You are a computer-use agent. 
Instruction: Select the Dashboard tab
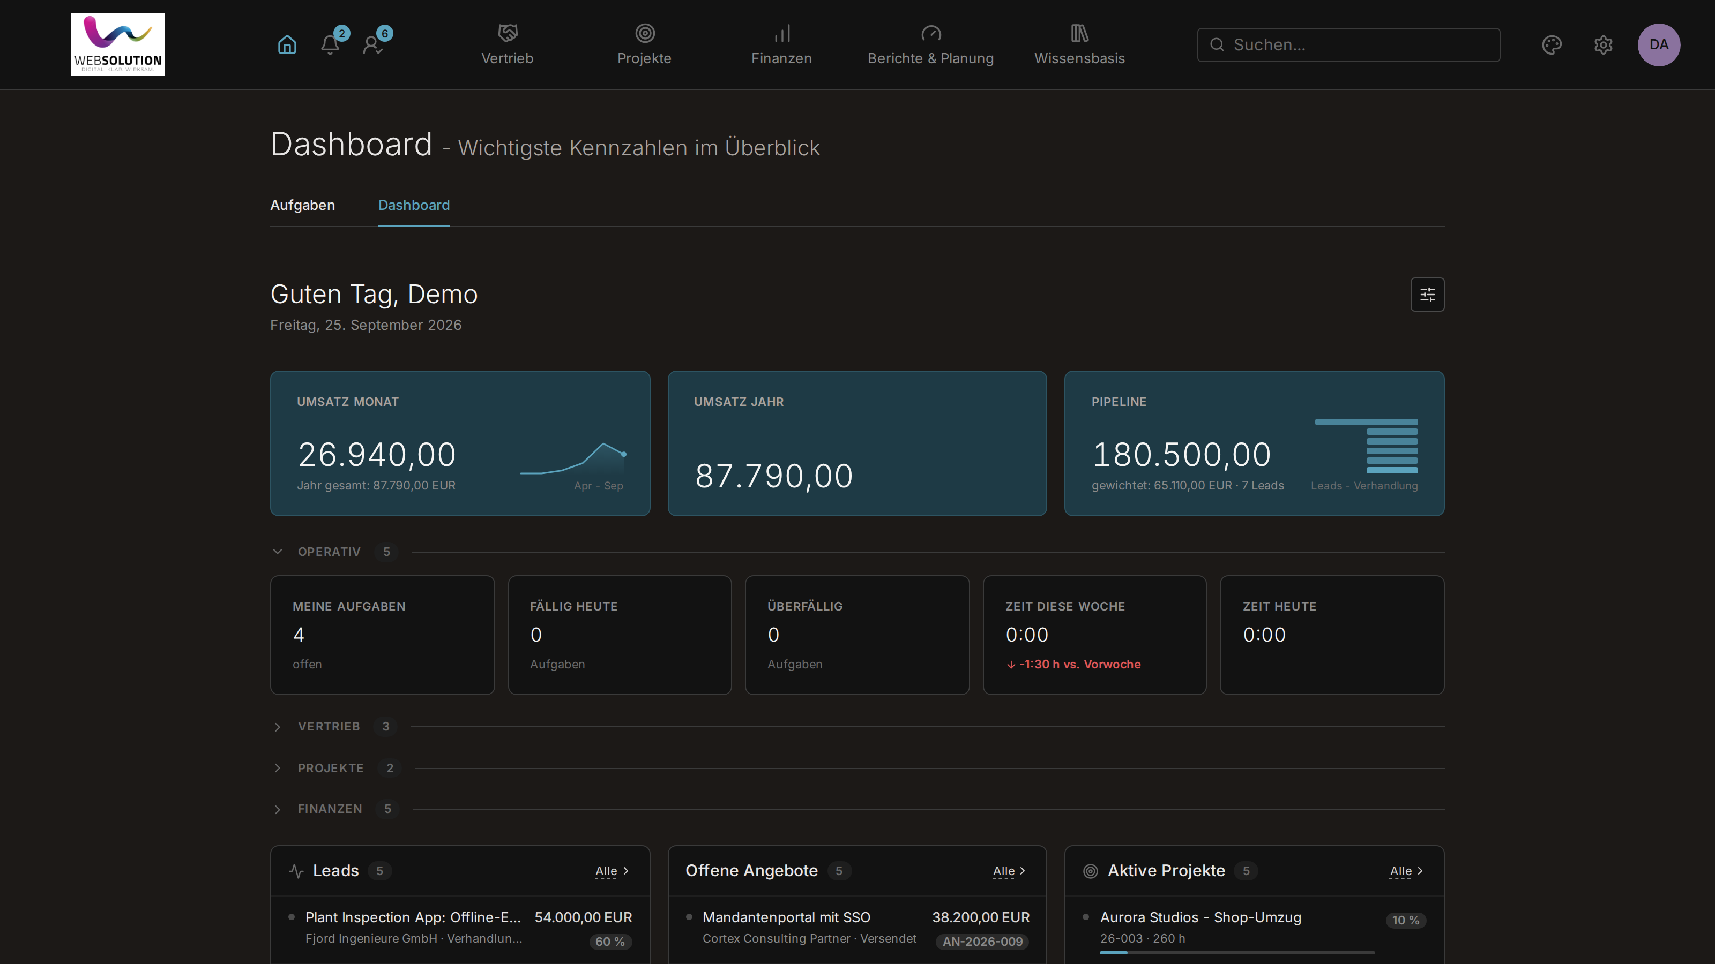[413, 205]
